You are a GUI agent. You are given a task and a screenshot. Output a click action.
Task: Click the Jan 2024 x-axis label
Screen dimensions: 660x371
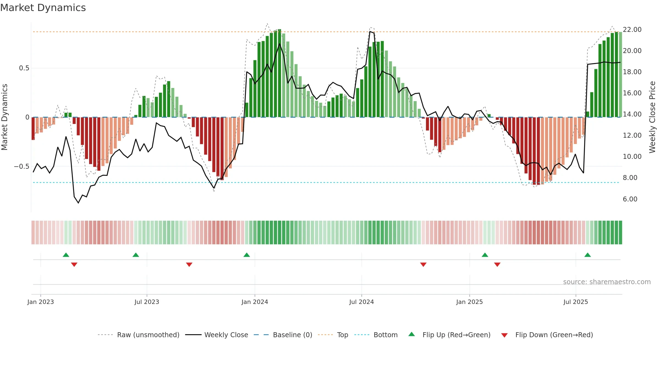coord(255,302)
